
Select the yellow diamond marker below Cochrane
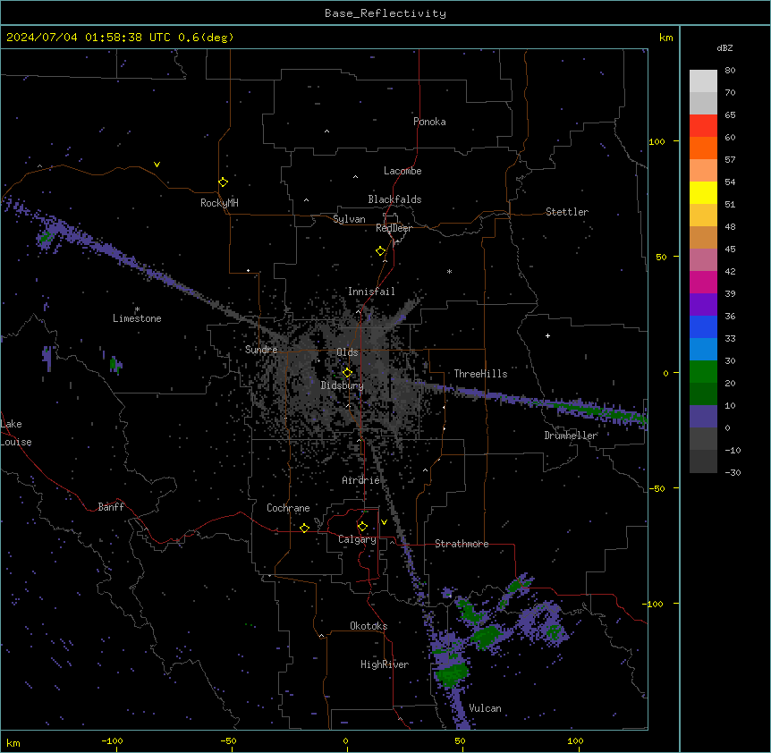tap(304, 528)
